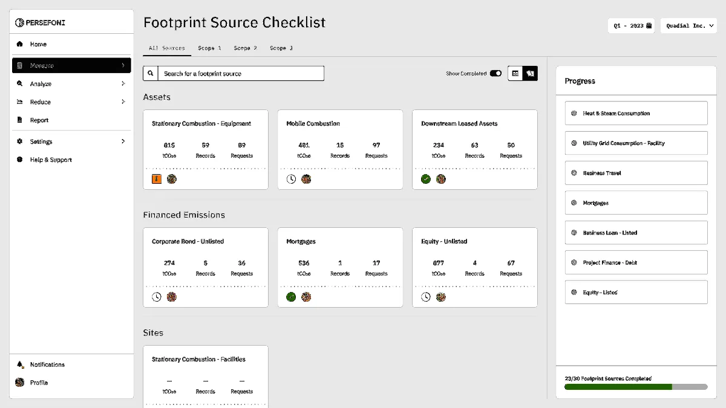Switch to the Scope 1 tab
The height and width of the screenshot is (408, 726).
pyautogui.click(x=209, y=48)
